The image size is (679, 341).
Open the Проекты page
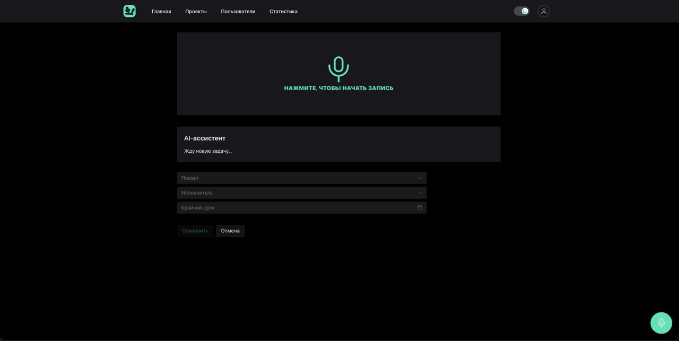[x=196, y=11]
